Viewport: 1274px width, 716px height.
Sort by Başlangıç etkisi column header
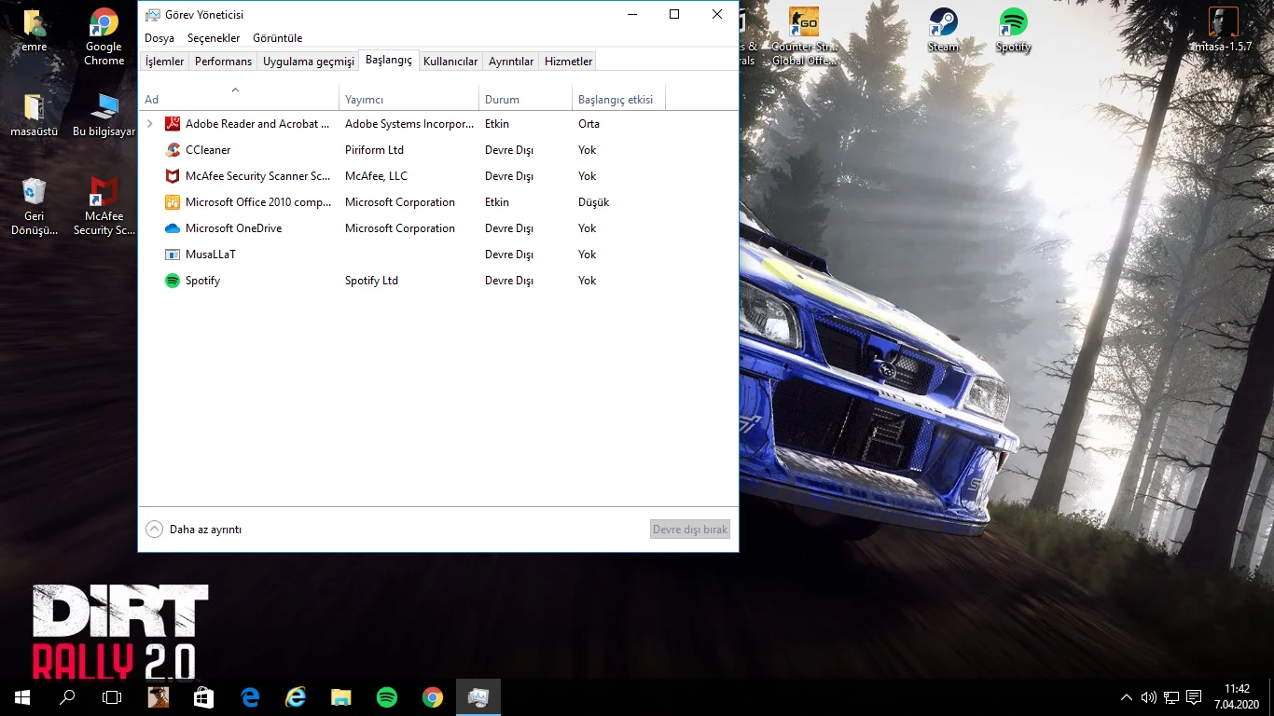pos(619,99)
